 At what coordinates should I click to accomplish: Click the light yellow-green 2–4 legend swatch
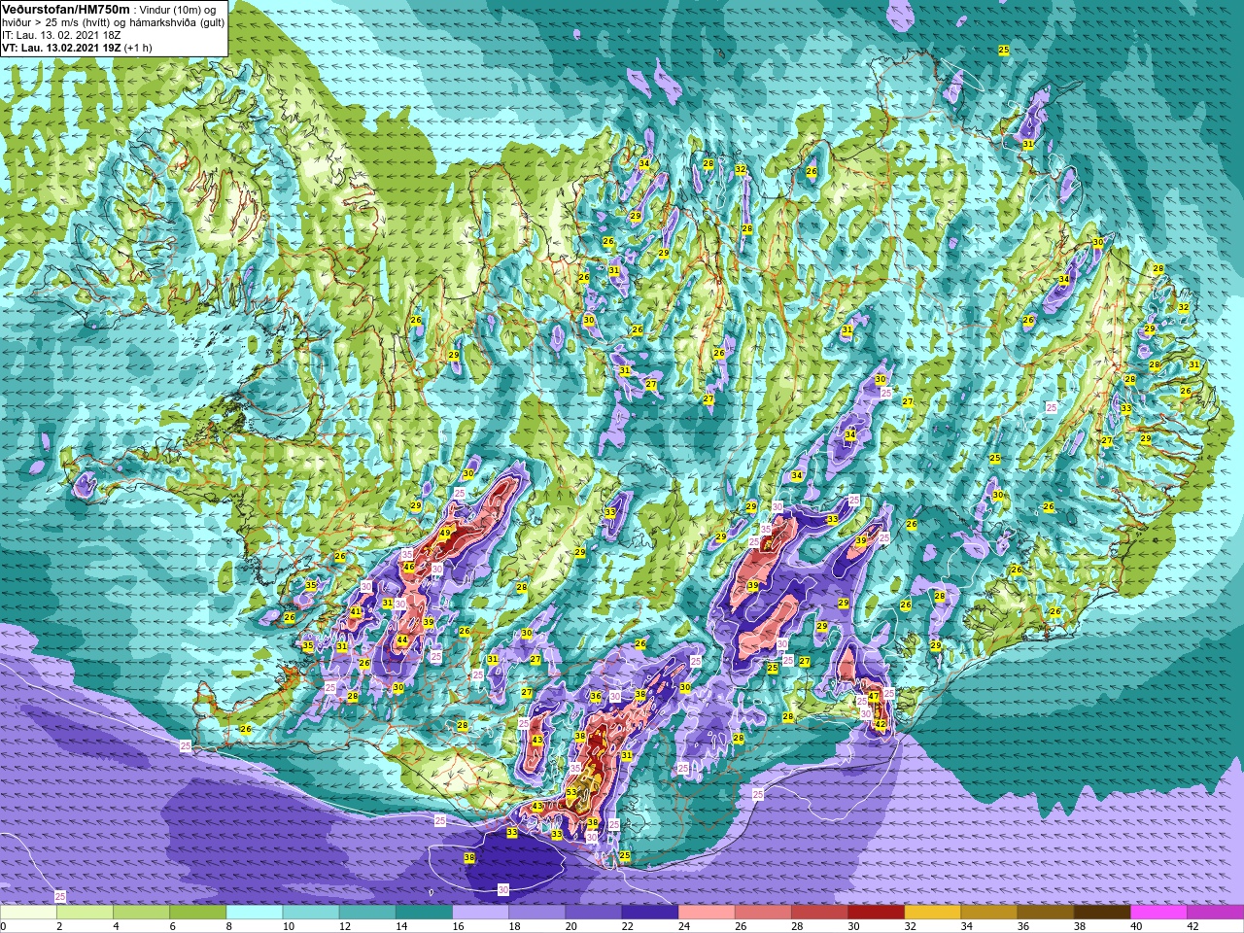pos(85,913)
